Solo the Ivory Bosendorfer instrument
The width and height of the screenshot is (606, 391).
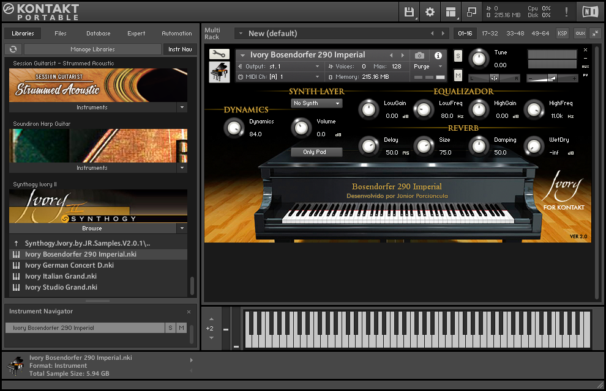point(457,55)
